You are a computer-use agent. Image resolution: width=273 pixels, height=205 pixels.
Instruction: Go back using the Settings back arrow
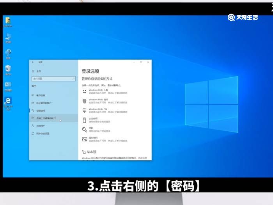click(33, 62)
